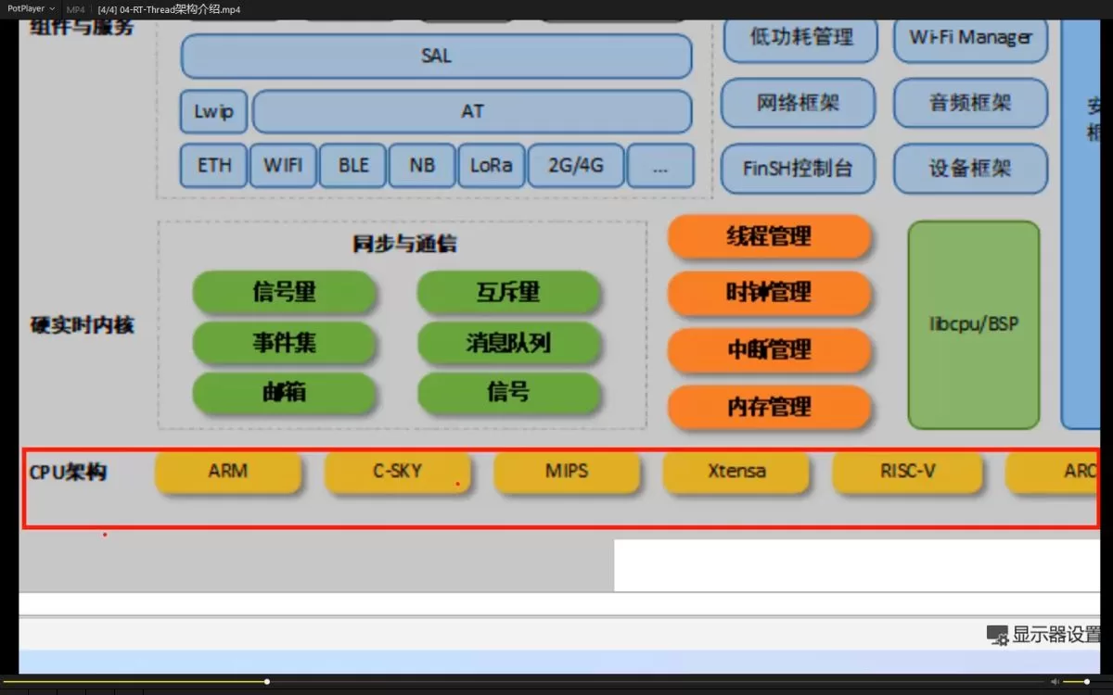Image resolution: width=1113 pixels, height=695 pixels.
Task: Click the yellow seek bar position handle
Action: 267,682
